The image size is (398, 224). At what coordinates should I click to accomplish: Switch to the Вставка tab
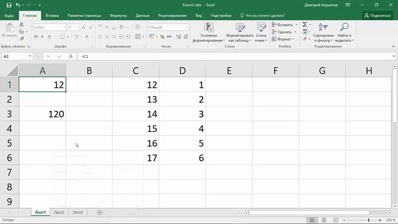pyautogui.click(x=52, y=16)
